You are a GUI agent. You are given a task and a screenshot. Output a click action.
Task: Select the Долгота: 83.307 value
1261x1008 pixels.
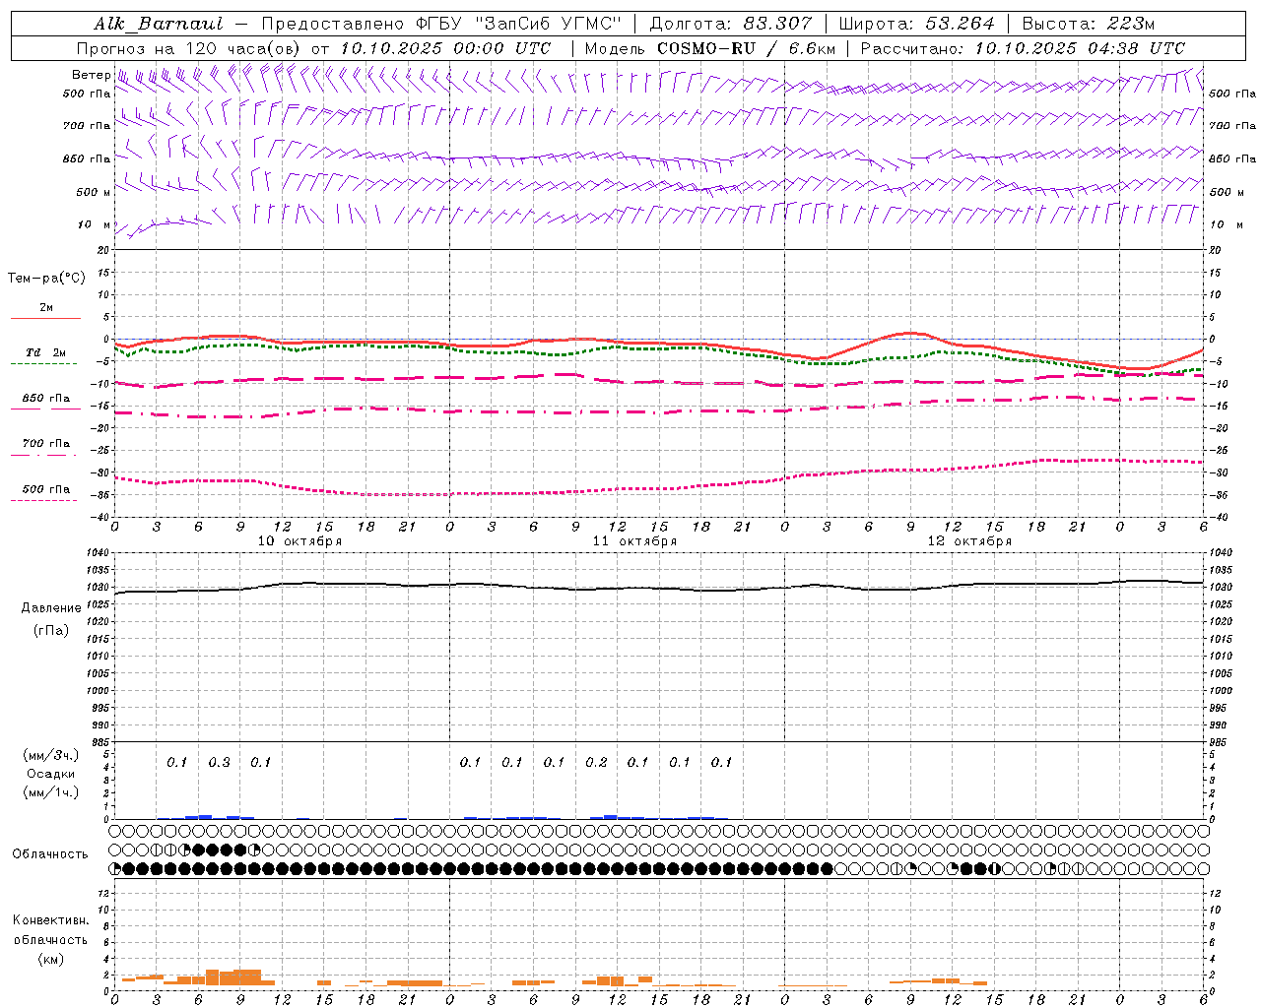(731, 24)
